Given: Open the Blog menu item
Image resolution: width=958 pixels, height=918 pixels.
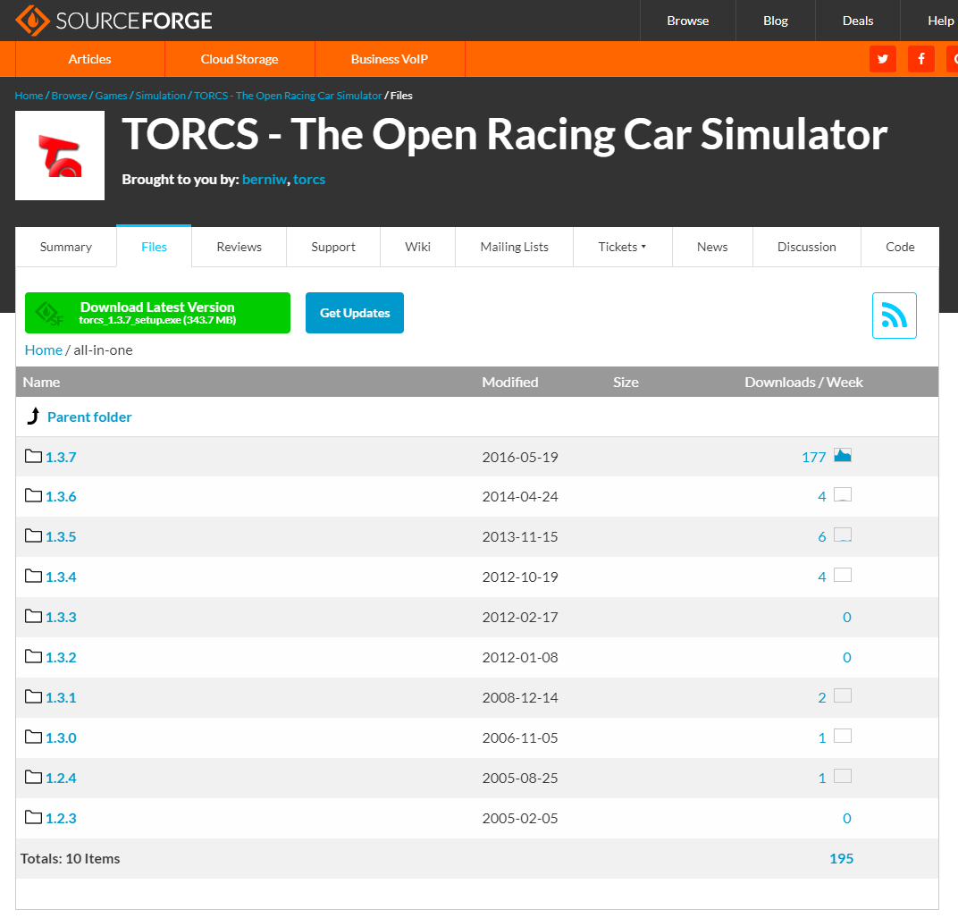Looking at the screenshot, I should [776, 21].
